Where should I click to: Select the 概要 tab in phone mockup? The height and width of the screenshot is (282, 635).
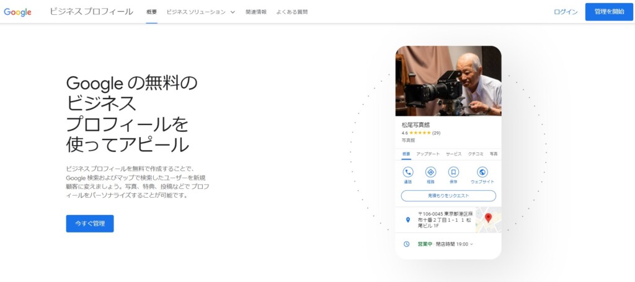click(406, 154)
